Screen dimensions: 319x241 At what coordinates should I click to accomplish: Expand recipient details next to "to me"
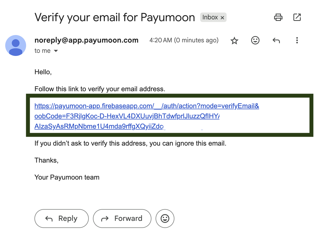point(56,51)
